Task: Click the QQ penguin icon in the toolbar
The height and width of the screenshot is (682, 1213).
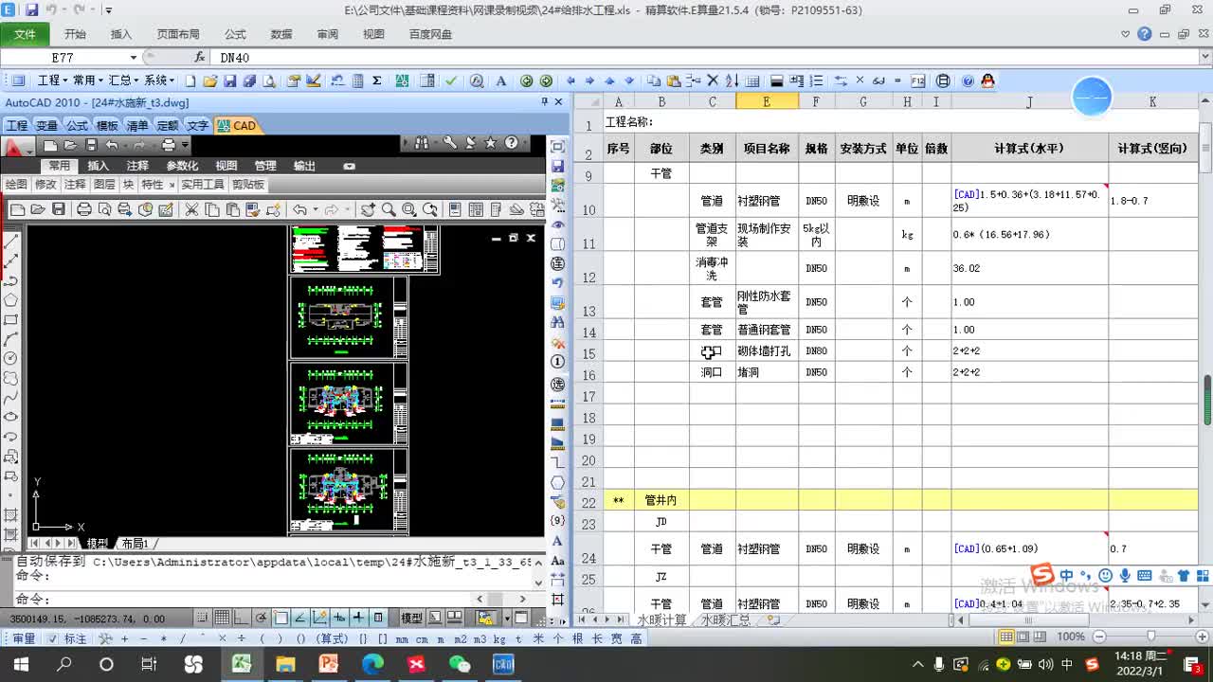Action: [x=987, y=81]
